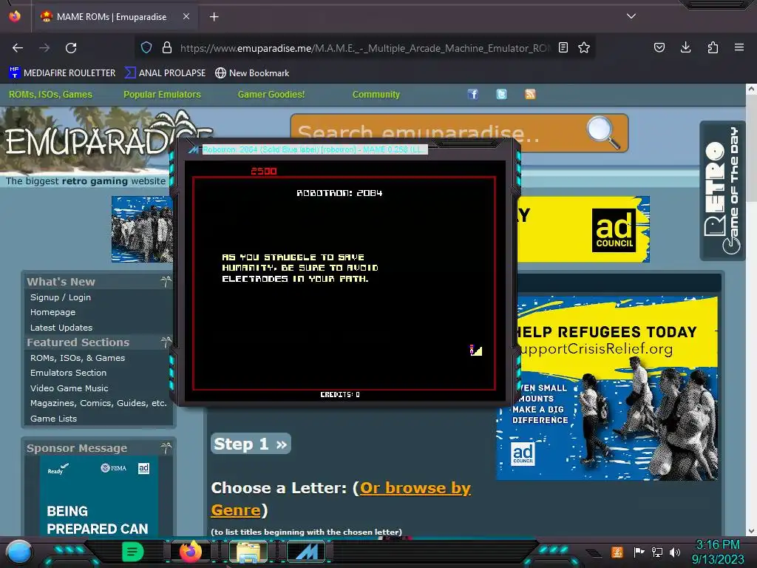
Task: Click the FEMA Being Prepared sponsor ad
Action: [98, 496]
